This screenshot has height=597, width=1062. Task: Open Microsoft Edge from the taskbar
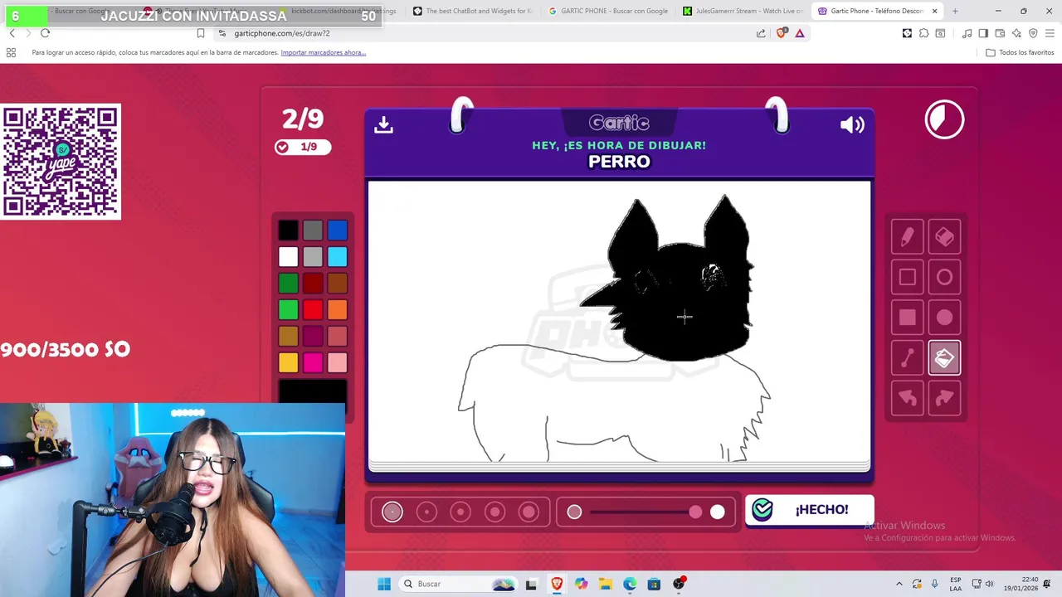pyautogui.click(x=630, y=584)
